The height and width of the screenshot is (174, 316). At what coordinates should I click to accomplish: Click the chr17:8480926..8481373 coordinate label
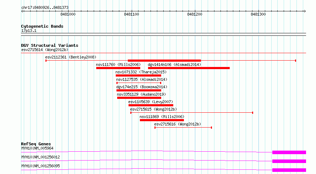45,7
